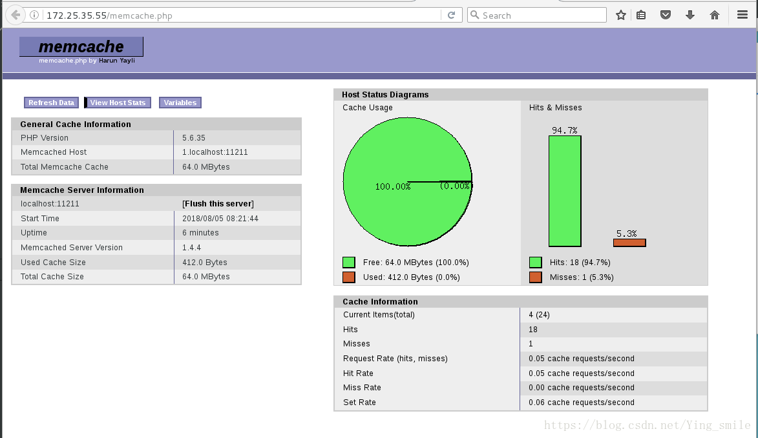Show bookmarks list icon in toolbar
This screenshot has width=758, height=438.
tap(641, 15)
